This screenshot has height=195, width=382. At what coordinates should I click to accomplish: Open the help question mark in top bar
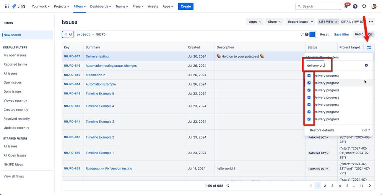pyautogui.click(x=355, y=6)
